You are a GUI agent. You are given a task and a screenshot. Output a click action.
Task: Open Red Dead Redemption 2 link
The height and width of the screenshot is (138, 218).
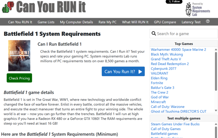point(170,64)
